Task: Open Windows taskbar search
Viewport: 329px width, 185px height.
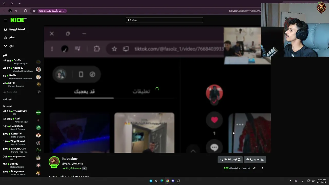Action: point(156,181)
